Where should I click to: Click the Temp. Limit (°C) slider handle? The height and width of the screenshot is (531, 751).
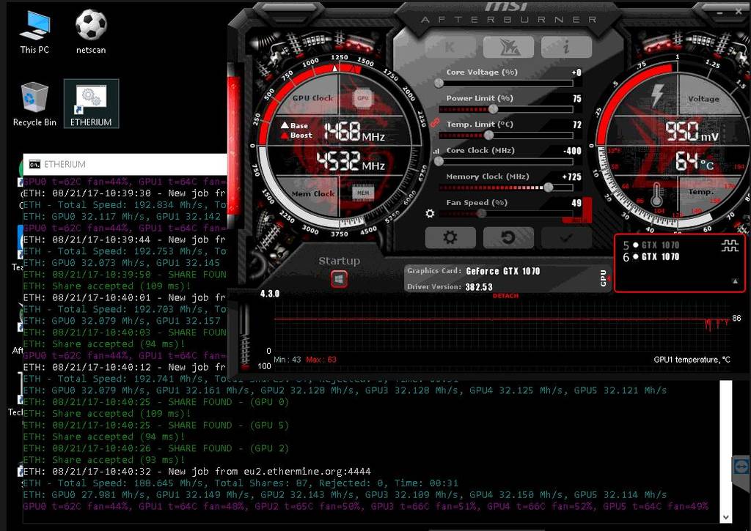[x=488, y=135]
